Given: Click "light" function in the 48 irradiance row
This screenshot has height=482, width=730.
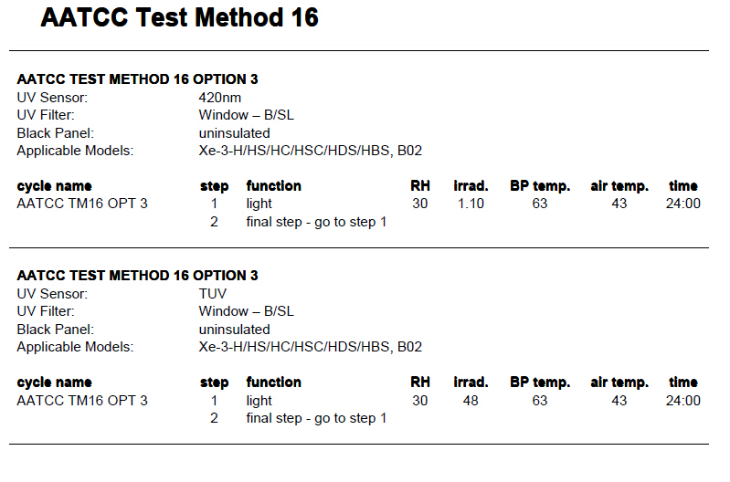Looking at the screenshot, I should tap(259, 401).
